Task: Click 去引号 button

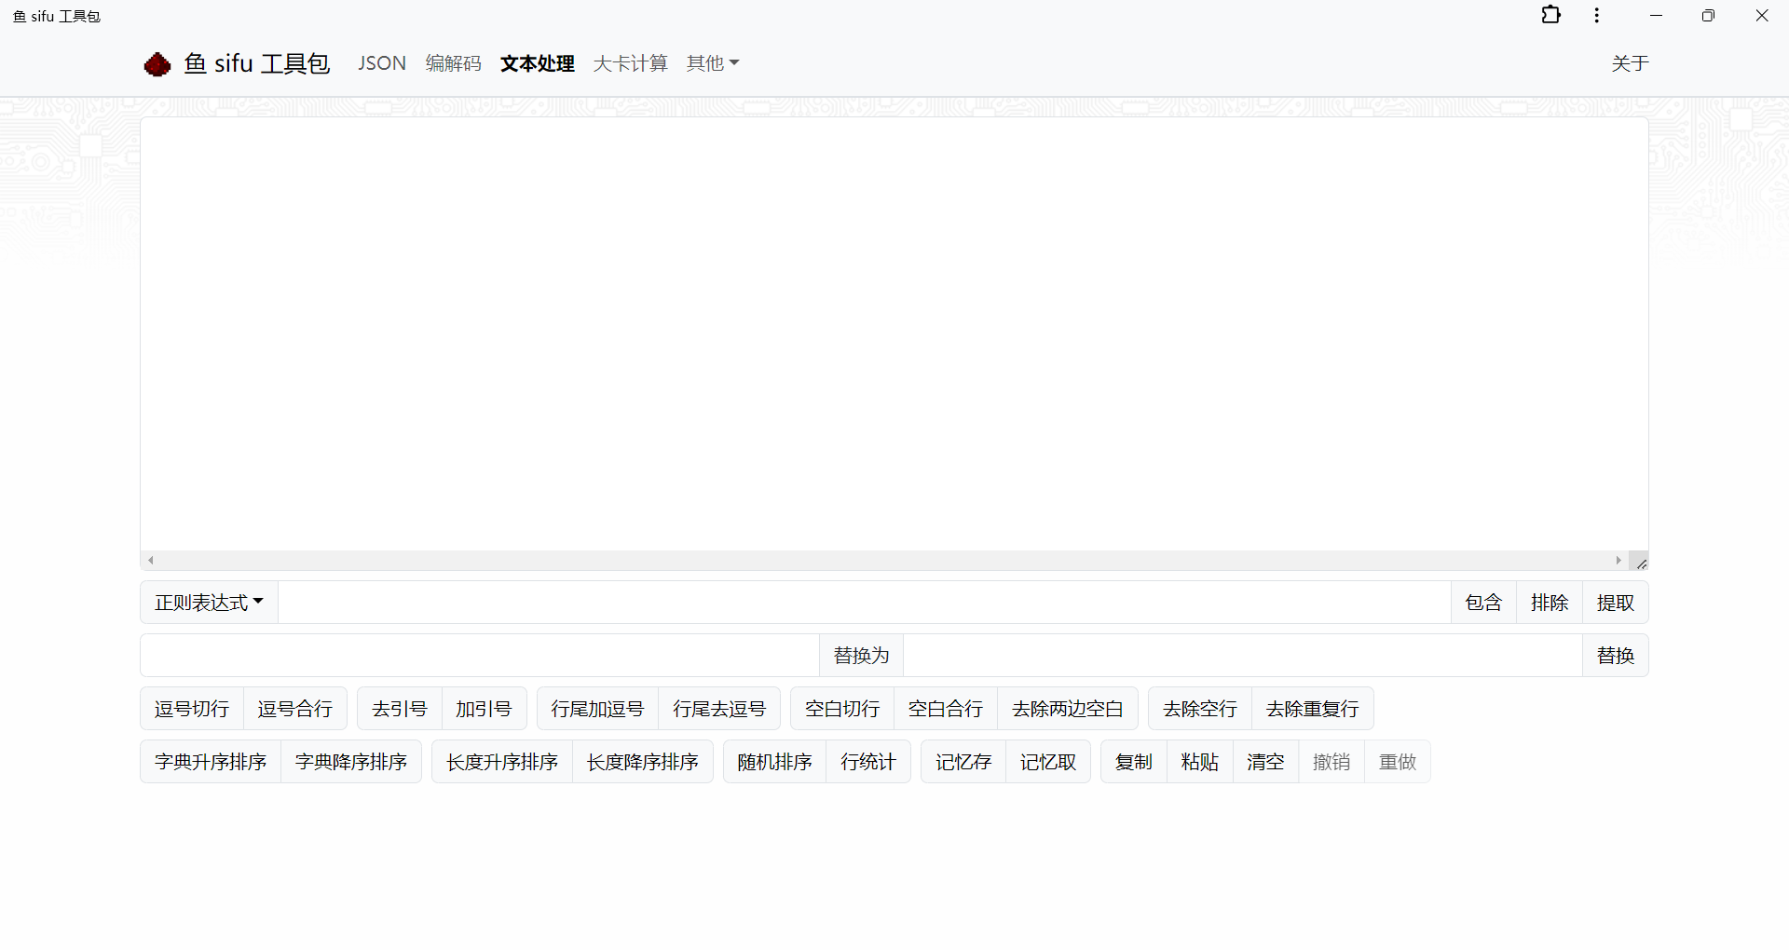Action: pyautogui.click(x=400, y=709)
